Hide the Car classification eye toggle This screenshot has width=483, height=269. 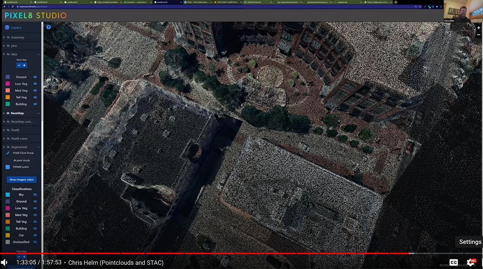click(x=35, y=235)
